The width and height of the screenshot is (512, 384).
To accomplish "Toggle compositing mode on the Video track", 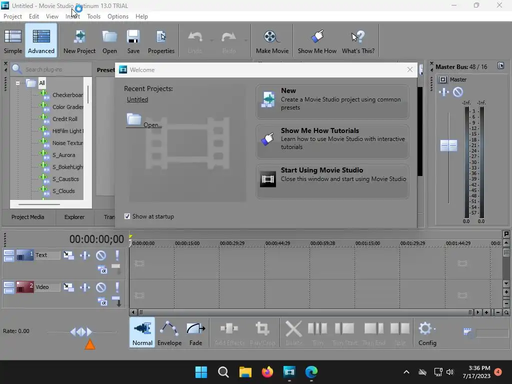I will pyautogui.click(x=102, y=302).
